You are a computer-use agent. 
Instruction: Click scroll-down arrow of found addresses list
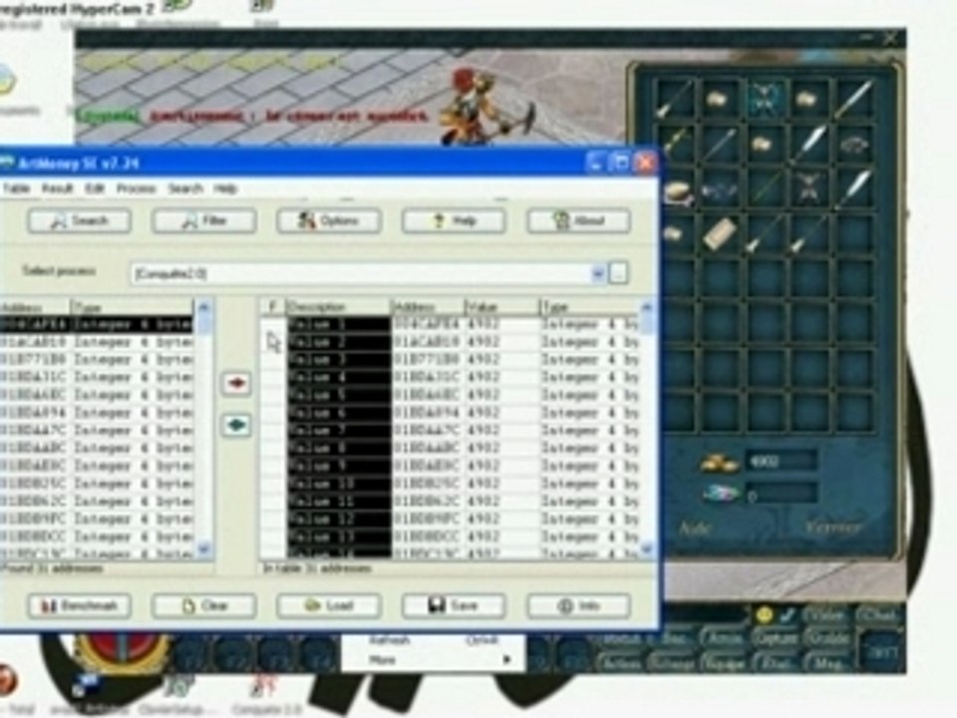[203, 548]
